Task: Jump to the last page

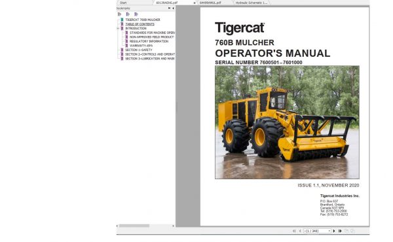Action: [x=340, y=231]
